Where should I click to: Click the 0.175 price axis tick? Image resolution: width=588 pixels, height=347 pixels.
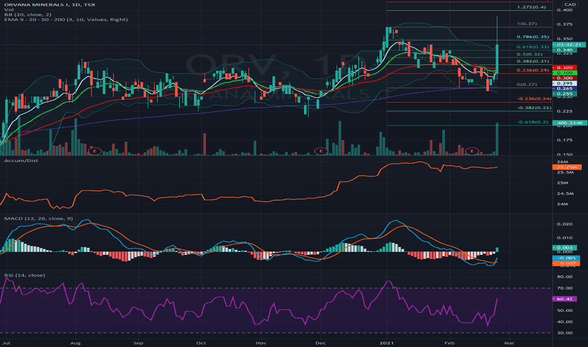pyautogui.click(x=565, y=140)
